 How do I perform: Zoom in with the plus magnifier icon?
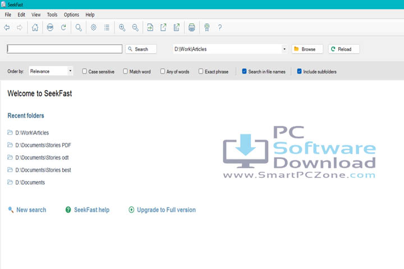point(122,27)
